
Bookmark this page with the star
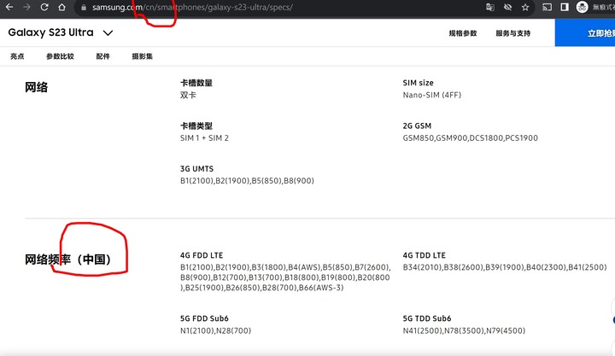(x=525, y=7)
